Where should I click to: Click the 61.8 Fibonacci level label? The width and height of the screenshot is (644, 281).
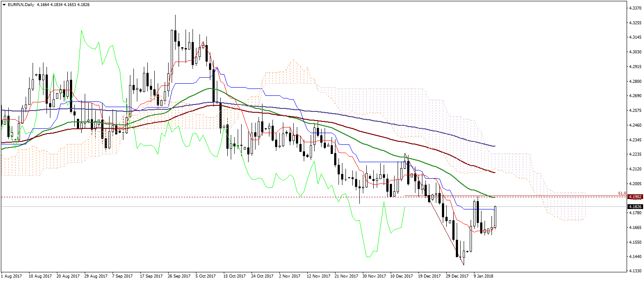tap(621, 193)
